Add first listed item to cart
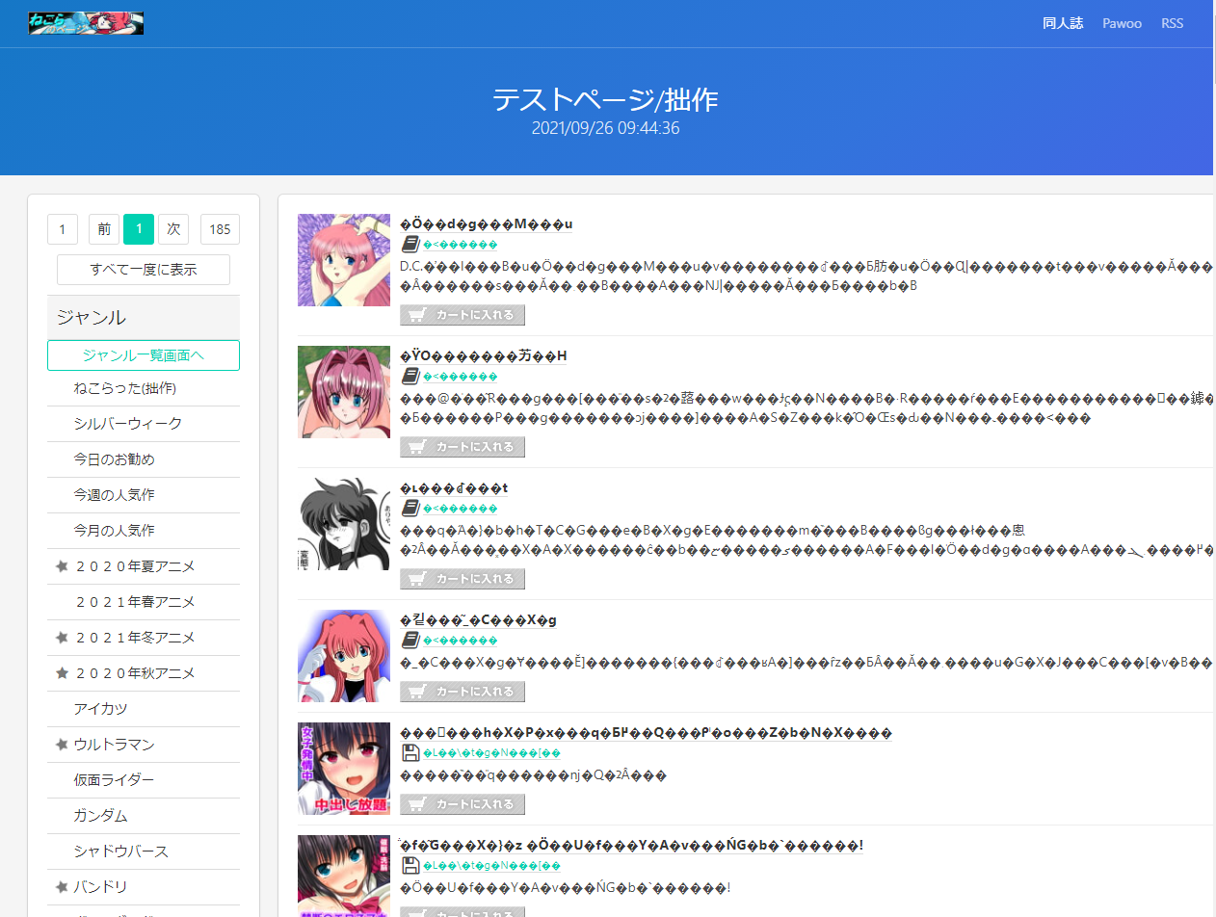This screenshot has height=917, width=1216. click(463, 315)
